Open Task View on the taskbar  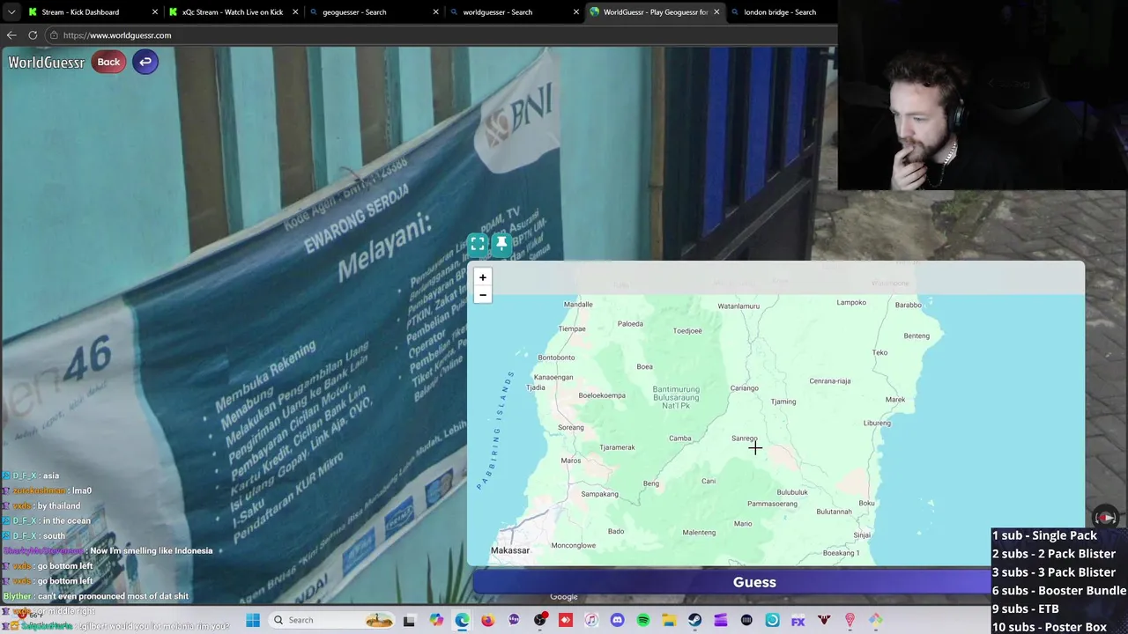409,621
